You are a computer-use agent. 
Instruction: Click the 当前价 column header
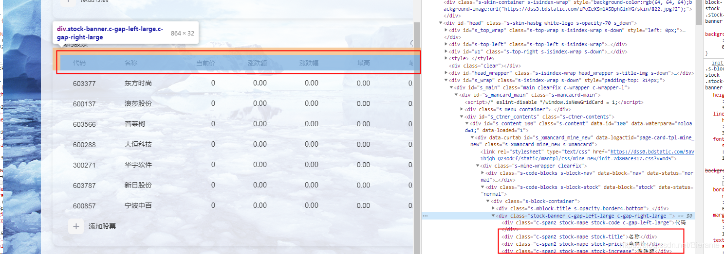(x=205, y=63)
